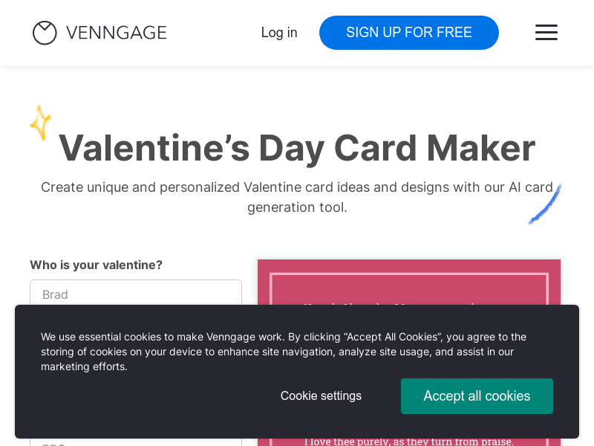Open the hamburger navigation menu

click(x=546, y=33)
